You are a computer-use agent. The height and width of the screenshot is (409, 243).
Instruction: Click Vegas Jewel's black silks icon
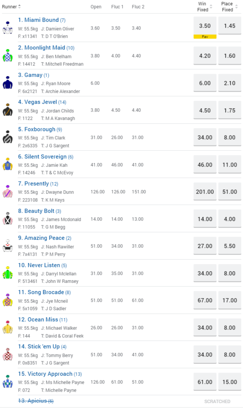pyautogui.click(x=7, y=110)
